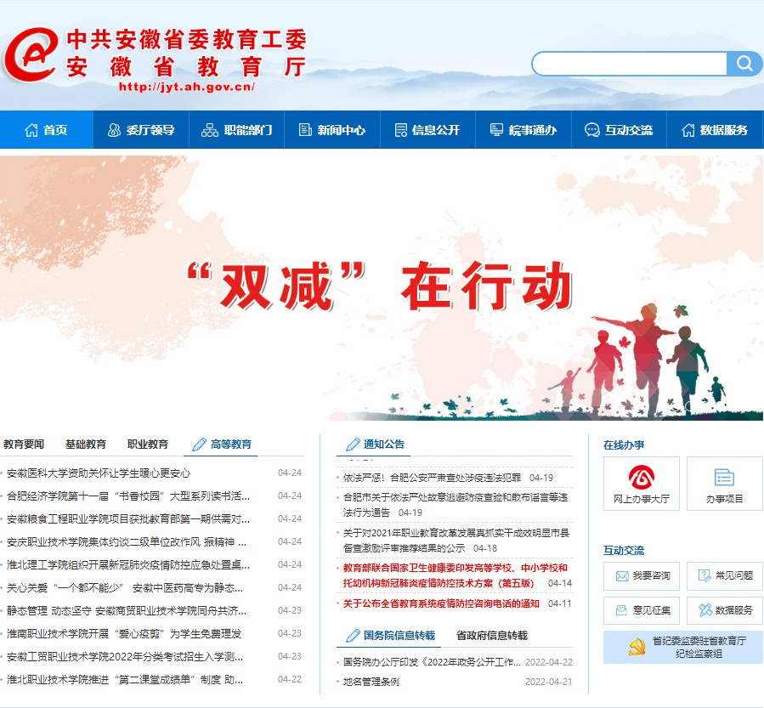Open article 安徽工贸职业技术学院2022年分类考试

[125, 656]
